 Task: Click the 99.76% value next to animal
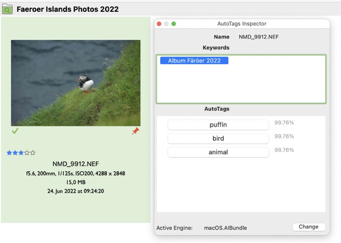pos(284,150)
